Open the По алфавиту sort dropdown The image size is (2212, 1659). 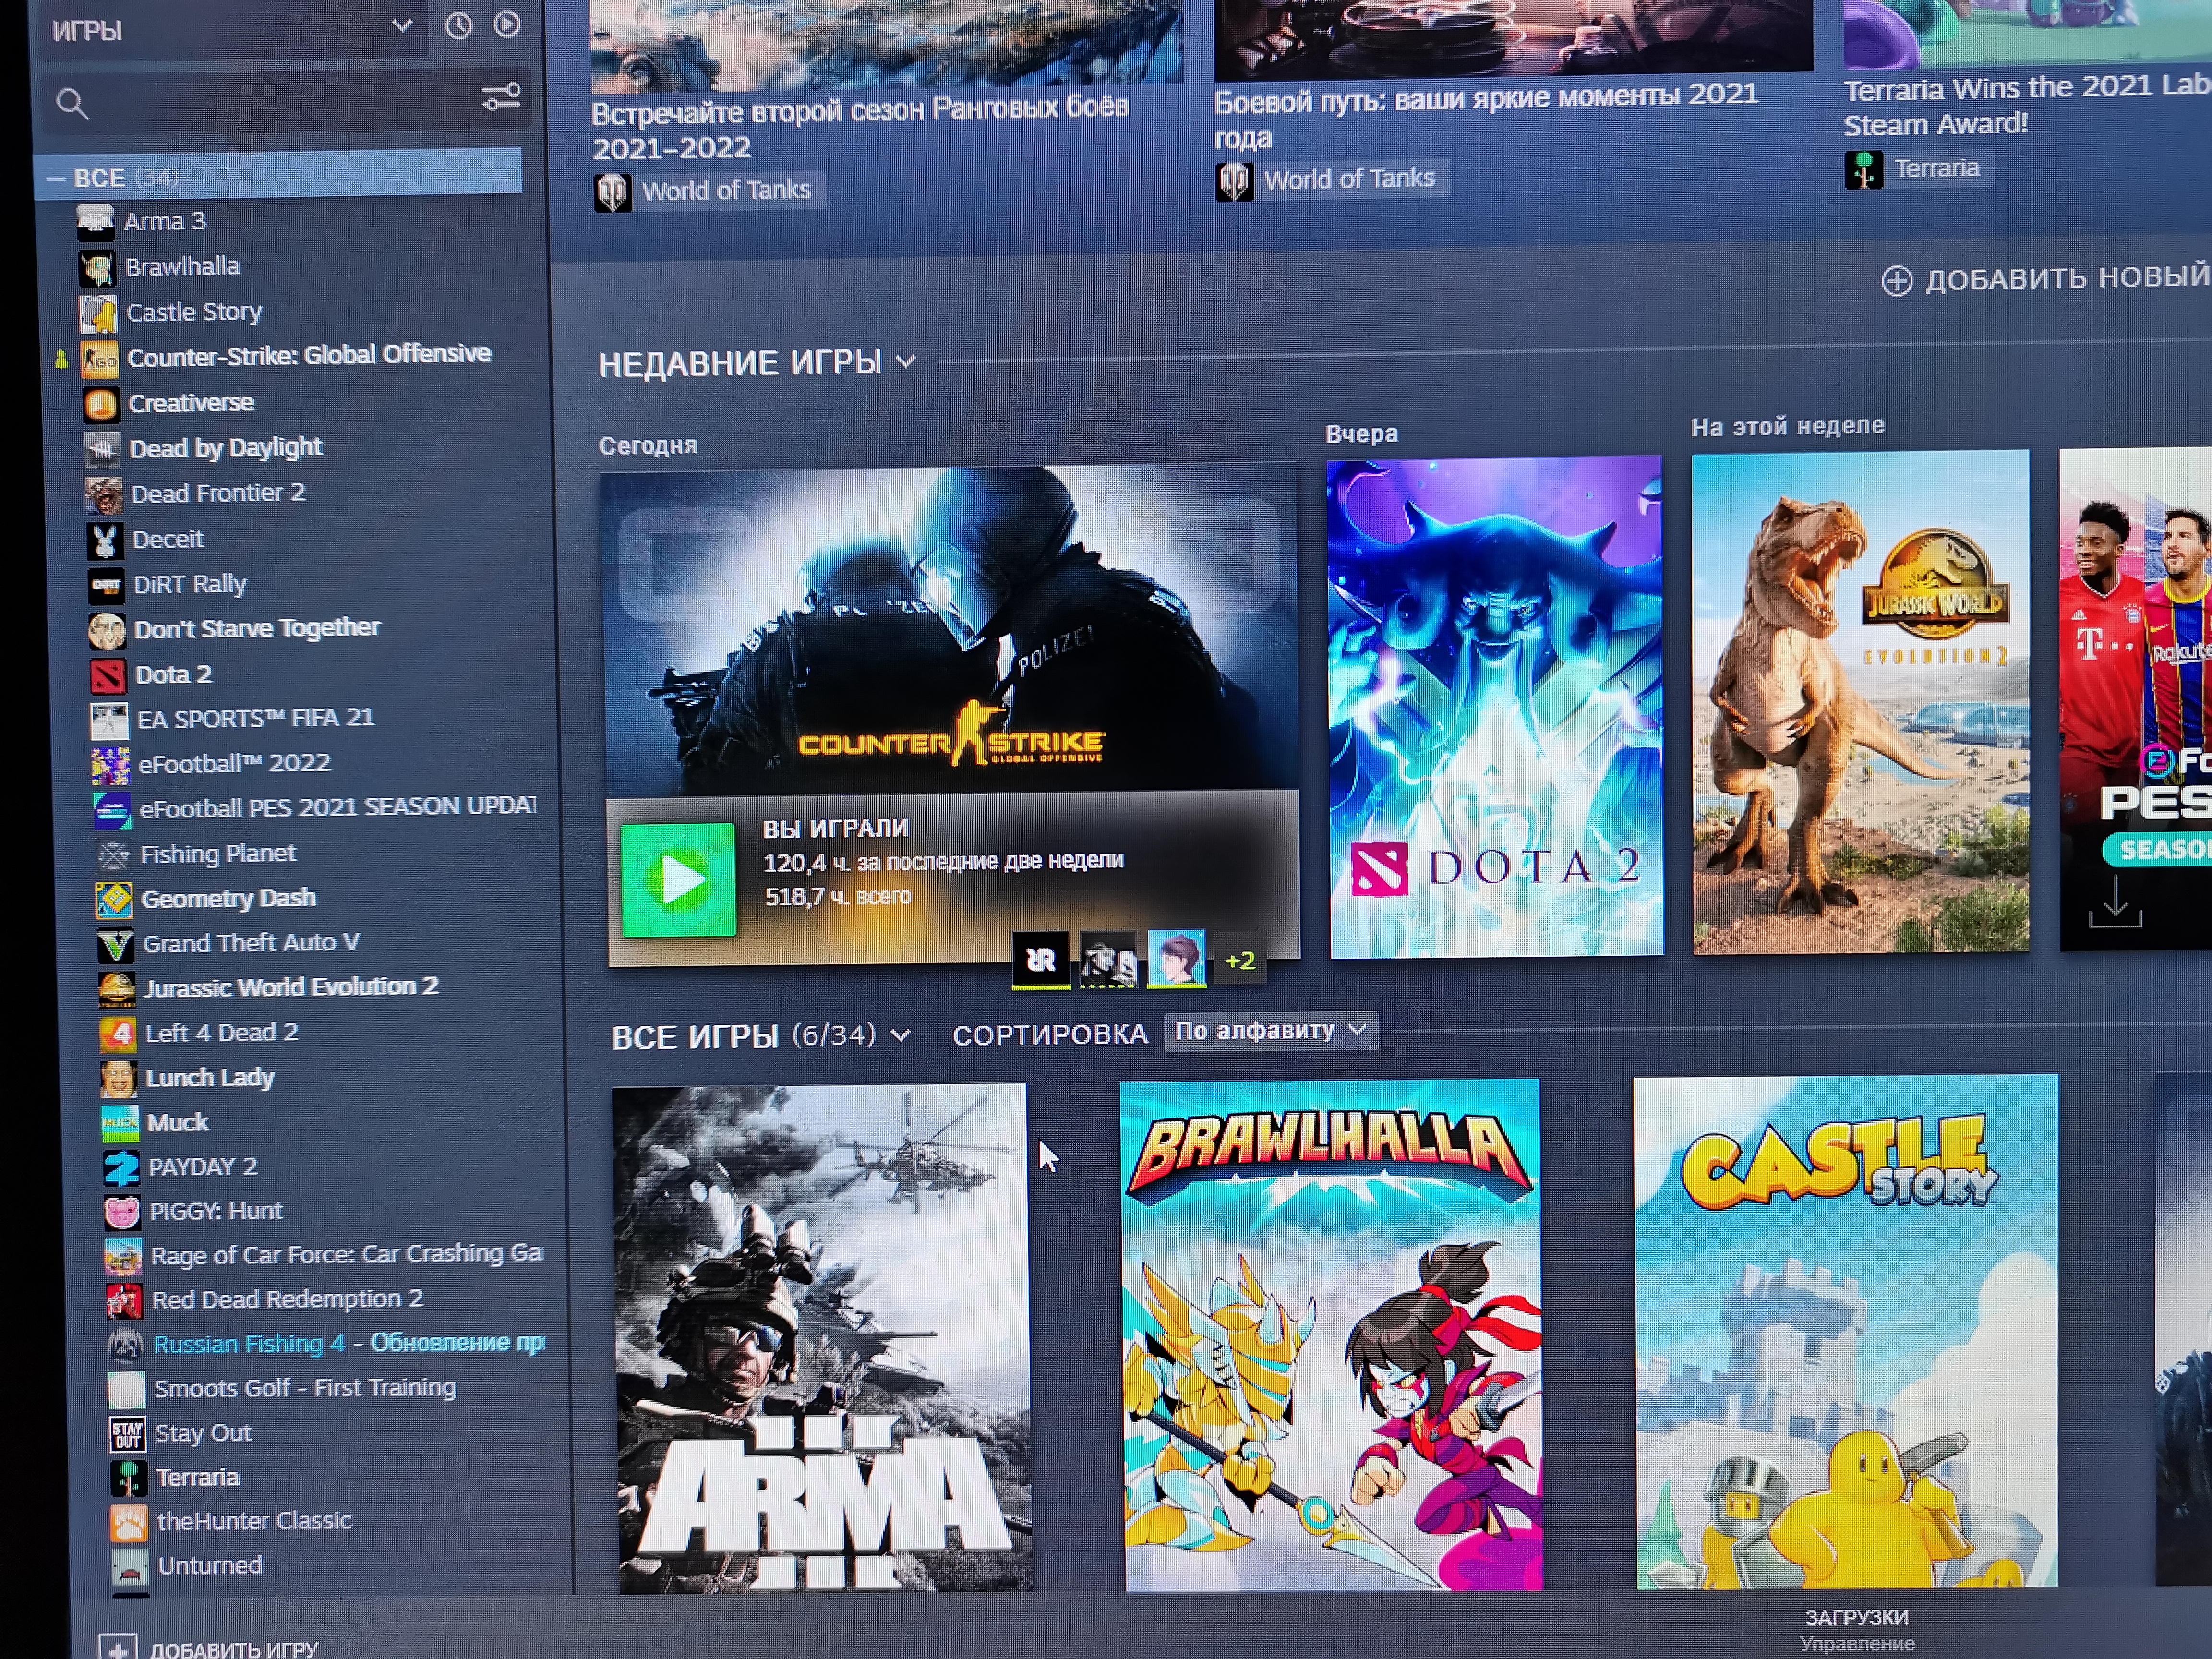tap(1270, 1031)
